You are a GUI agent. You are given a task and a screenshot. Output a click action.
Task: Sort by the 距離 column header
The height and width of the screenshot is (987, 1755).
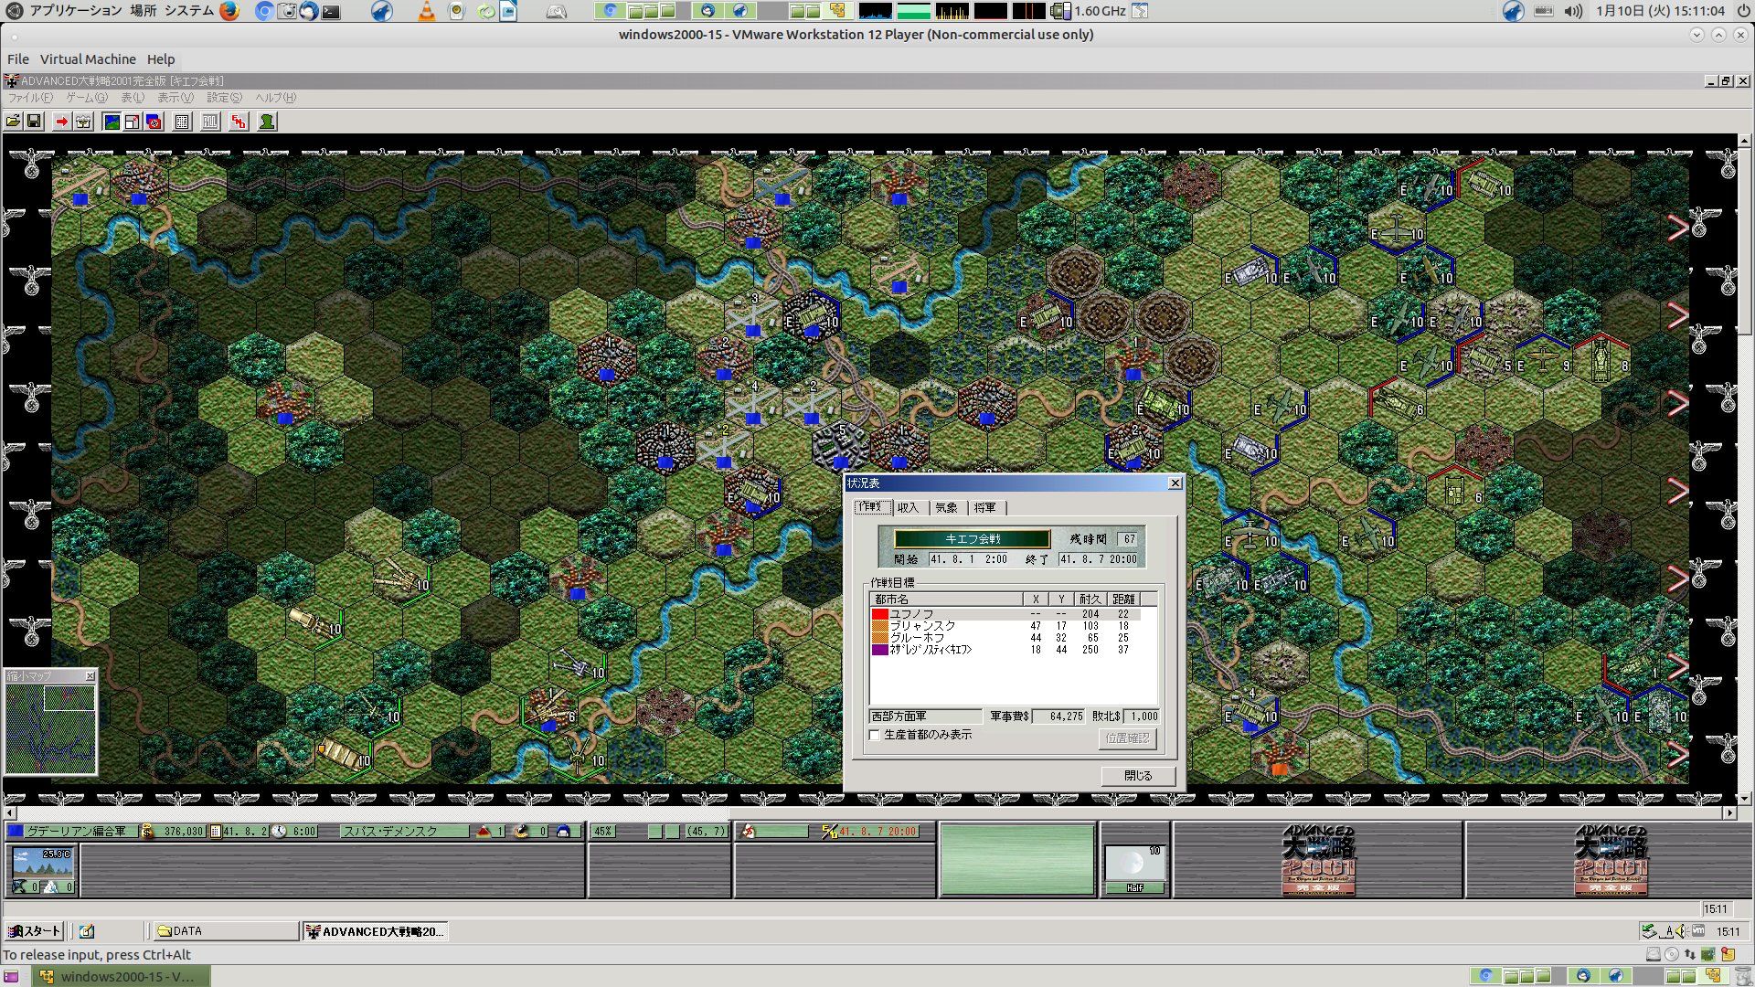pyautogui.click(x=1124, y=600)
